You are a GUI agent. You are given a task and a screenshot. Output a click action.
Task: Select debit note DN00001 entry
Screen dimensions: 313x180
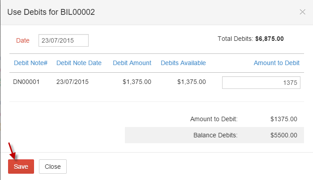[26, 82]
